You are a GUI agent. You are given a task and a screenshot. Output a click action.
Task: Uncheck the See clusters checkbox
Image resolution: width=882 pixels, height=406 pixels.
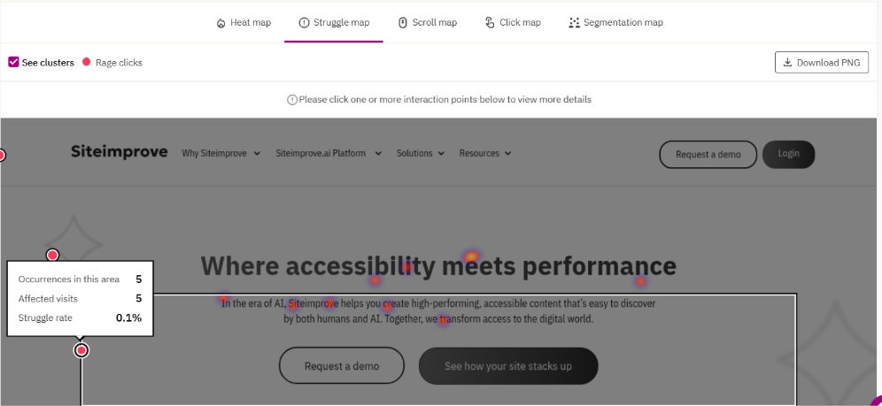click(x=14, y=63)
